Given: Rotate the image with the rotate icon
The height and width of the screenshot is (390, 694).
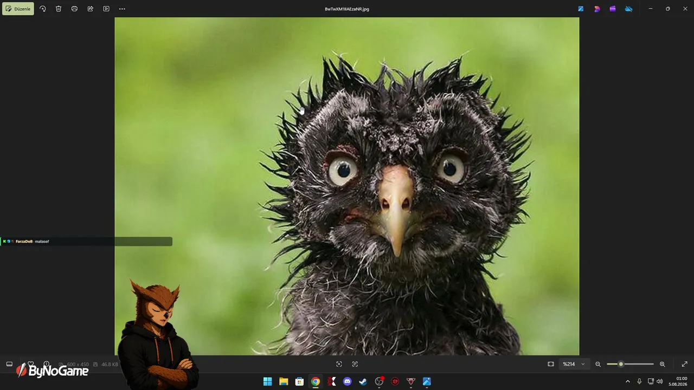Looking at the screenshot, I should pyautogui.click(x=43, y=9).
